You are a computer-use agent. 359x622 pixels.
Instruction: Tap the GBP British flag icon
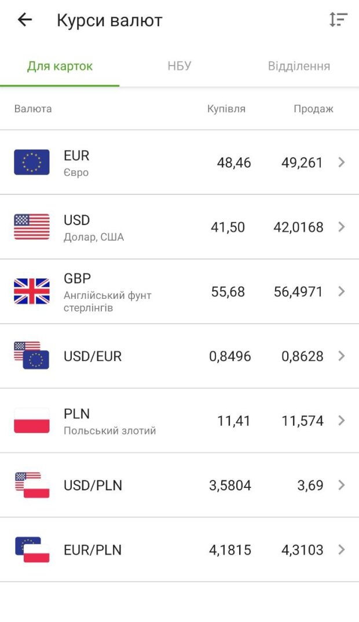[x=32, y=291]
